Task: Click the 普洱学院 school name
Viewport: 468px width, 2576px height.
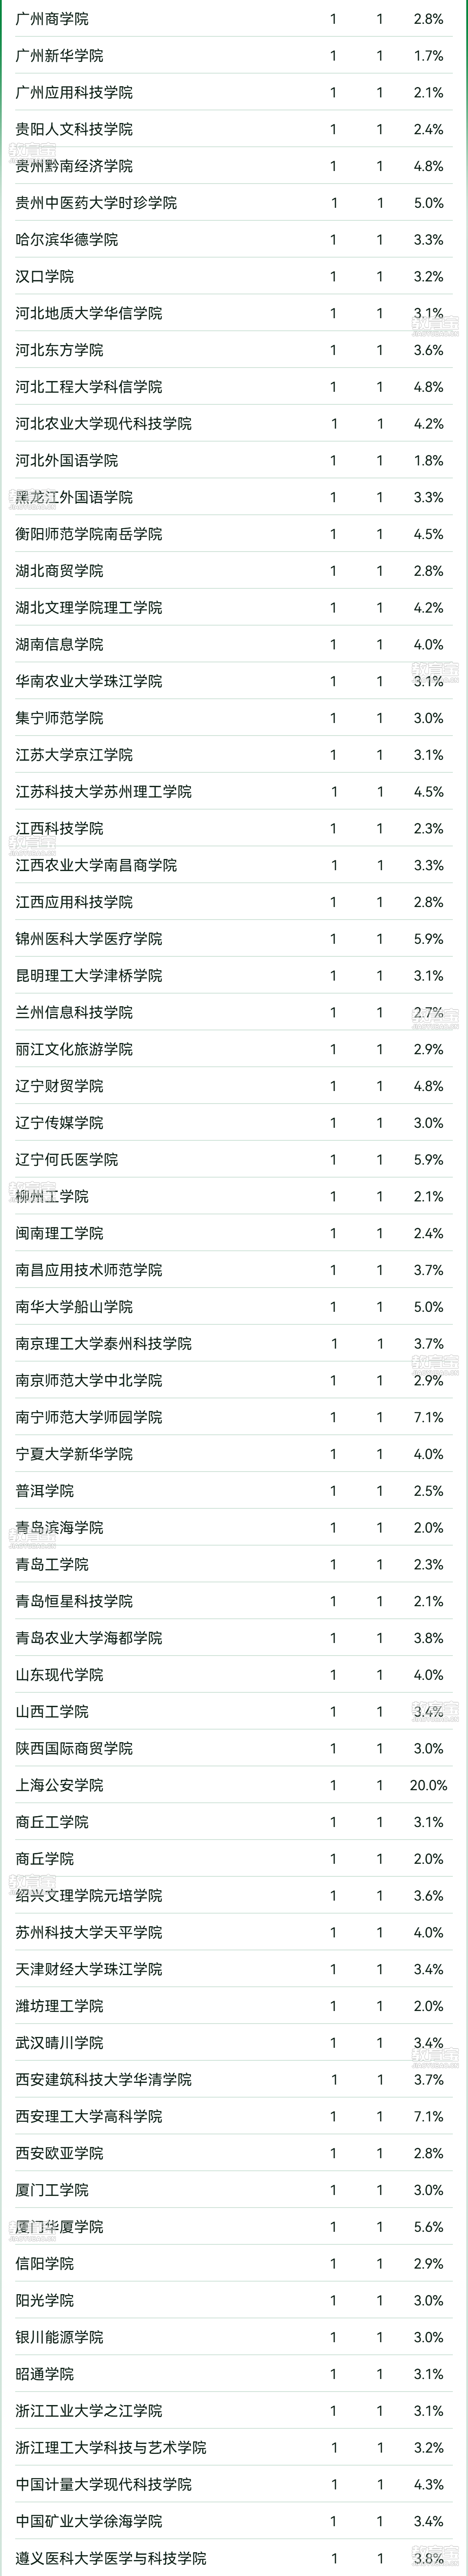Action: (45, 1491)
